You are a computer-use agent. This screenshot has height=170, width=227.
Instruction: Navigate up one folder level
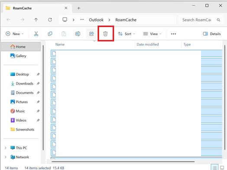tap(36, 19)
